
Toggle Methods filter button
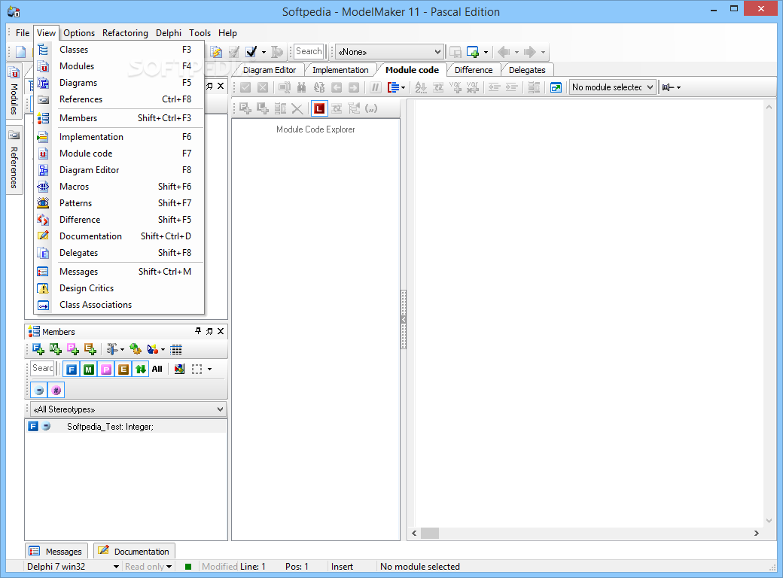tap(89, 370)
